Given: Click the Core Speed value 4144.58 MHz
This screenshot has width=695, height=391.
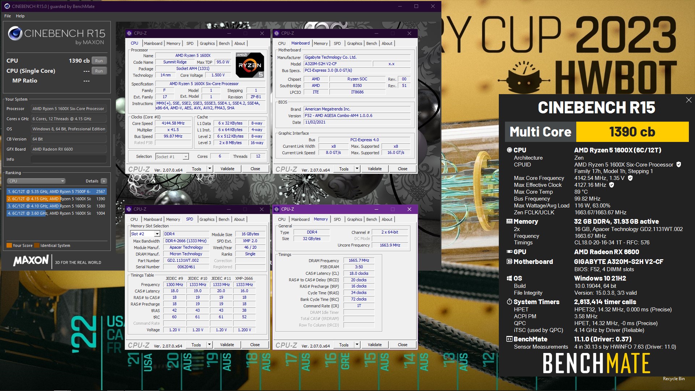Looking at the screenshot, I should pyautogui.click(x=173, y=123).
